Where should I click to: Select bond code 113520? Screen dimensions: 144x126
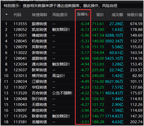coord(20,93)
